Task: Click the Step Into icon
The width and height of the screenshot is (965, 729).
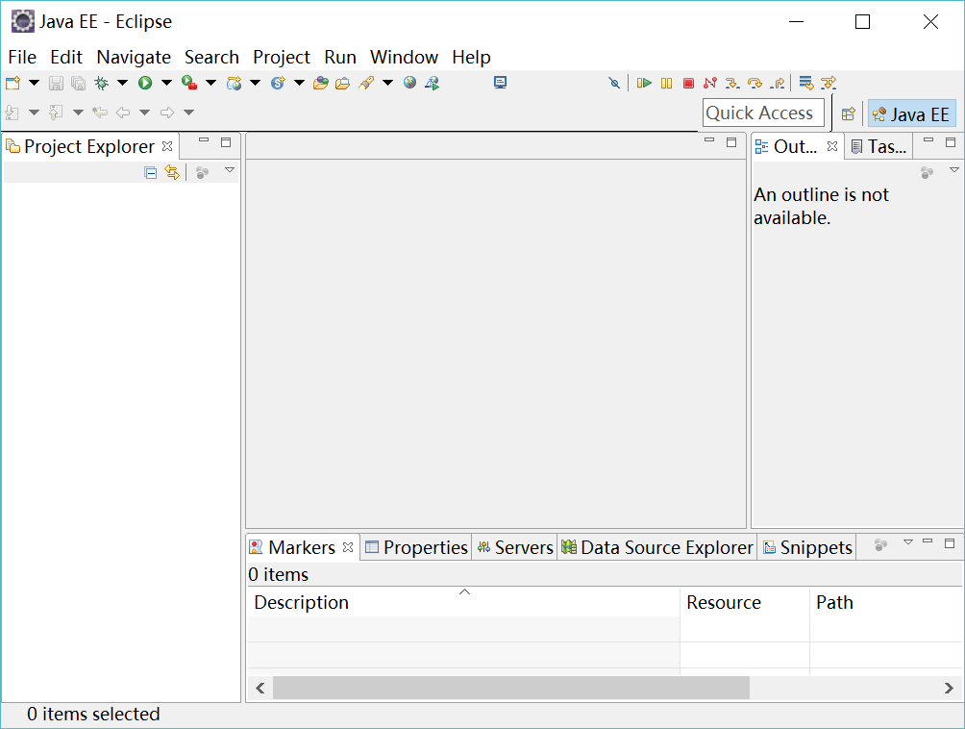Action: [x=732, y=83]
